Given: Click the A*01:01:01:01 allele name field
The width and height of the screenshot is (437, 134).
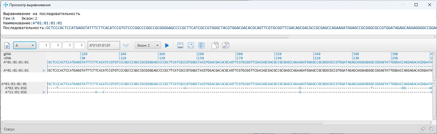Looking at the screenshot, I should click(x=104, y=45).
